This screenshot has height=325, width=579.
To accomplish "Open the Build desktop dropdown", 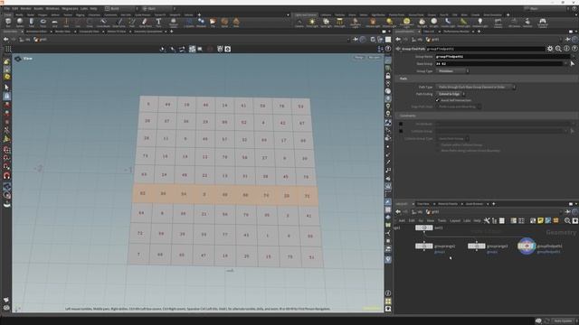I will coord(120,8).
